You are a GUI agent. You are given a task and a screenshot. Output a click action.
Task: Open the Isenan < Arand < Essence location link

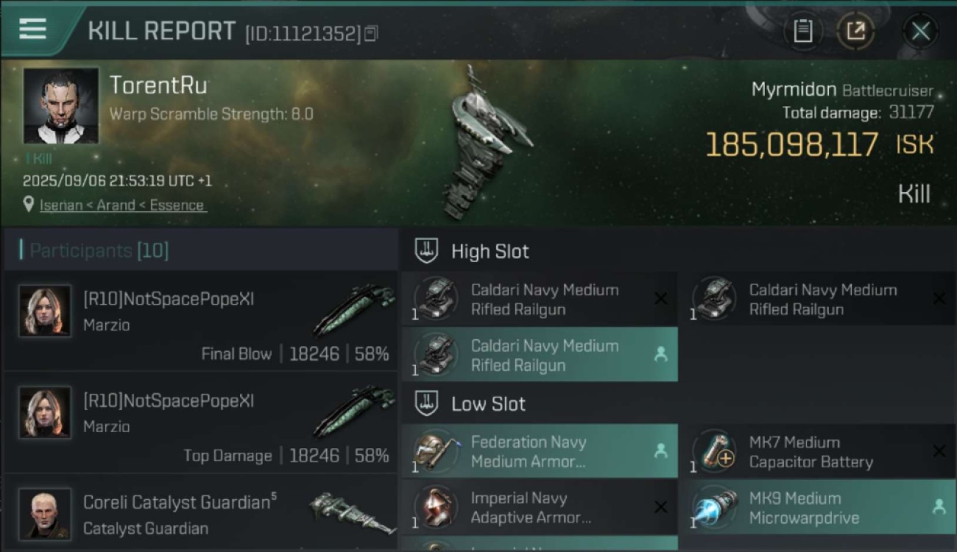(123, 205)
